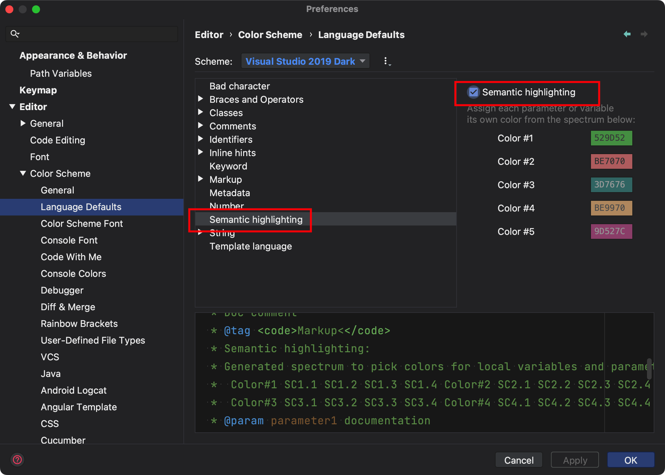Focus the preferences search field

click(x=92, y=34)
